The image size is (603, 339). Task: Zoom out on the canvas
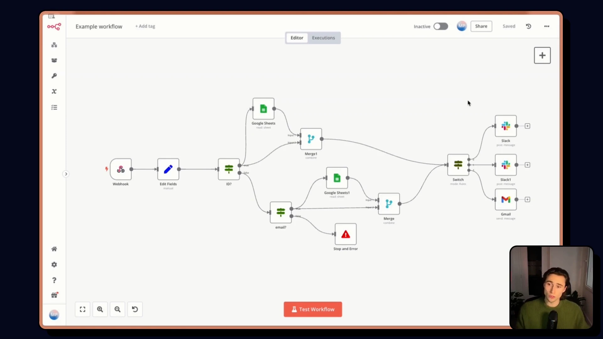(117, 309)
